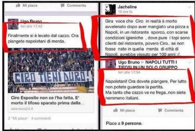This screenshot has height=131, width=195.
Task: Open the Ciro Esposito article headline link
Action: tap(47, 100)
